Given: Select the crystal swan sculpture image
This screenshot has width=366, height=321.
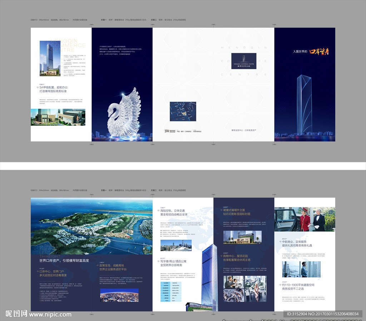Looking at the screenshot, I should tap(124, 112).
